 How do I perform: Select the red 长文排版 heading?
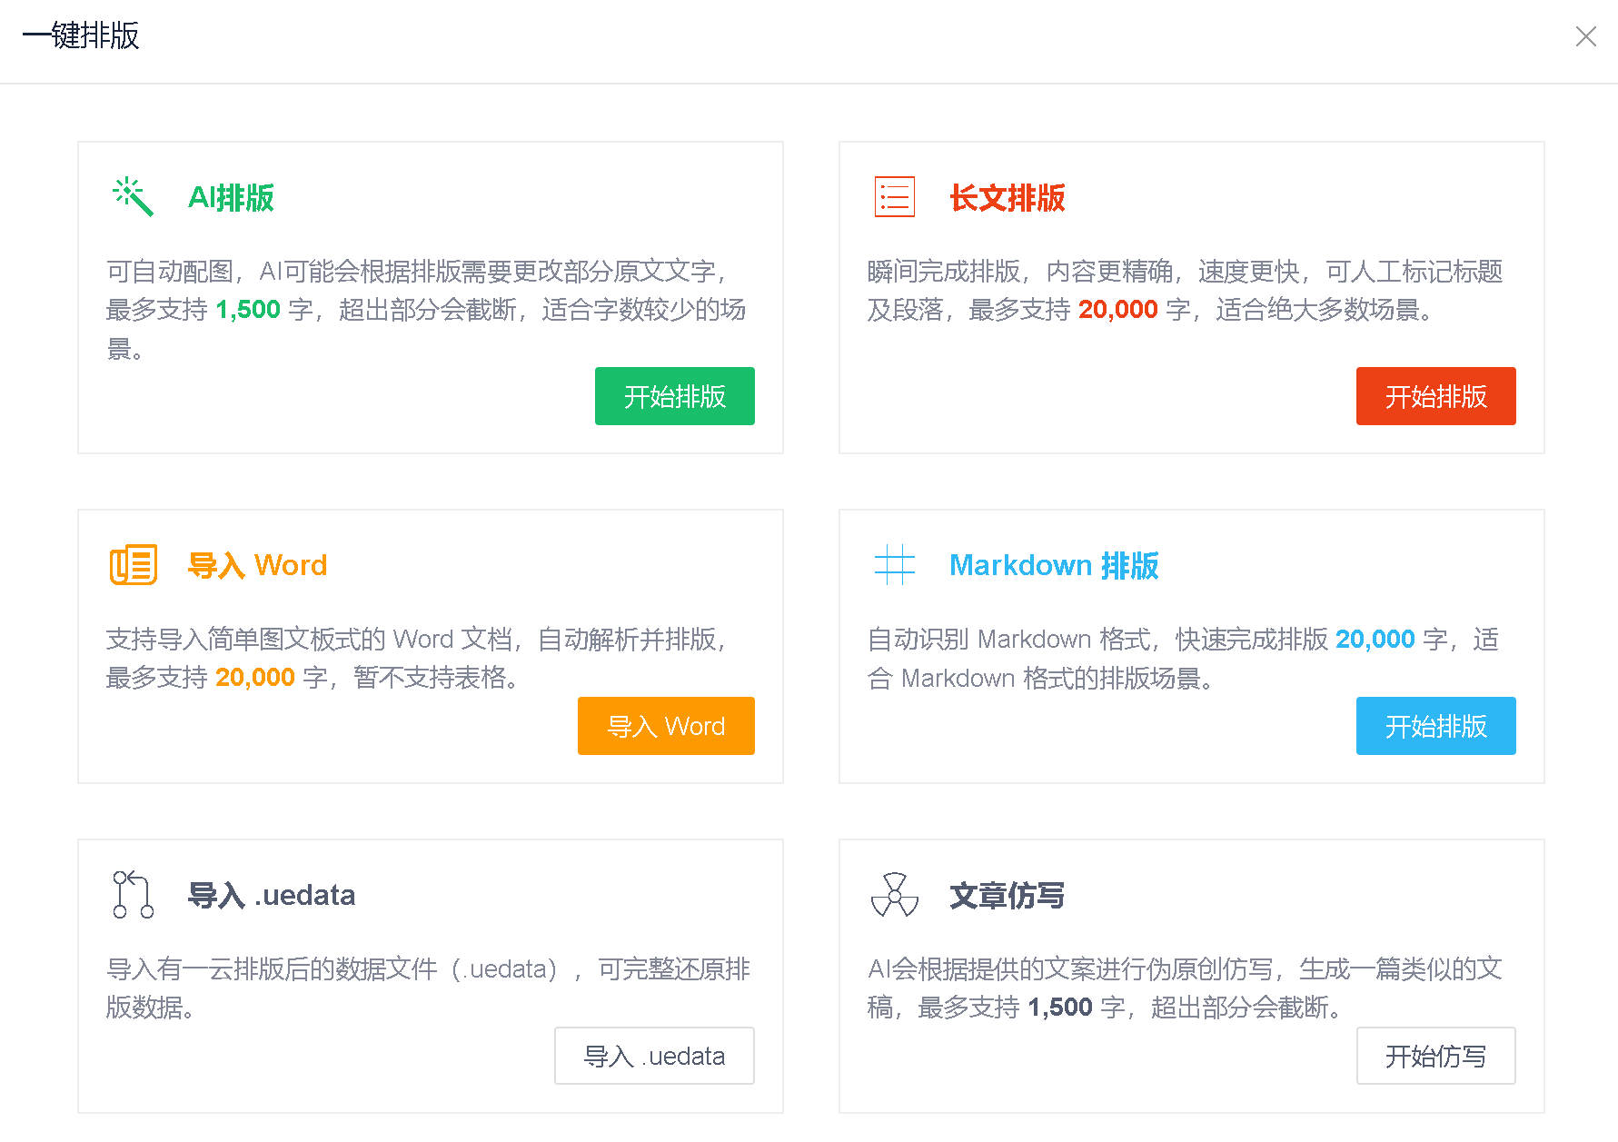[x=1007, y=198]
